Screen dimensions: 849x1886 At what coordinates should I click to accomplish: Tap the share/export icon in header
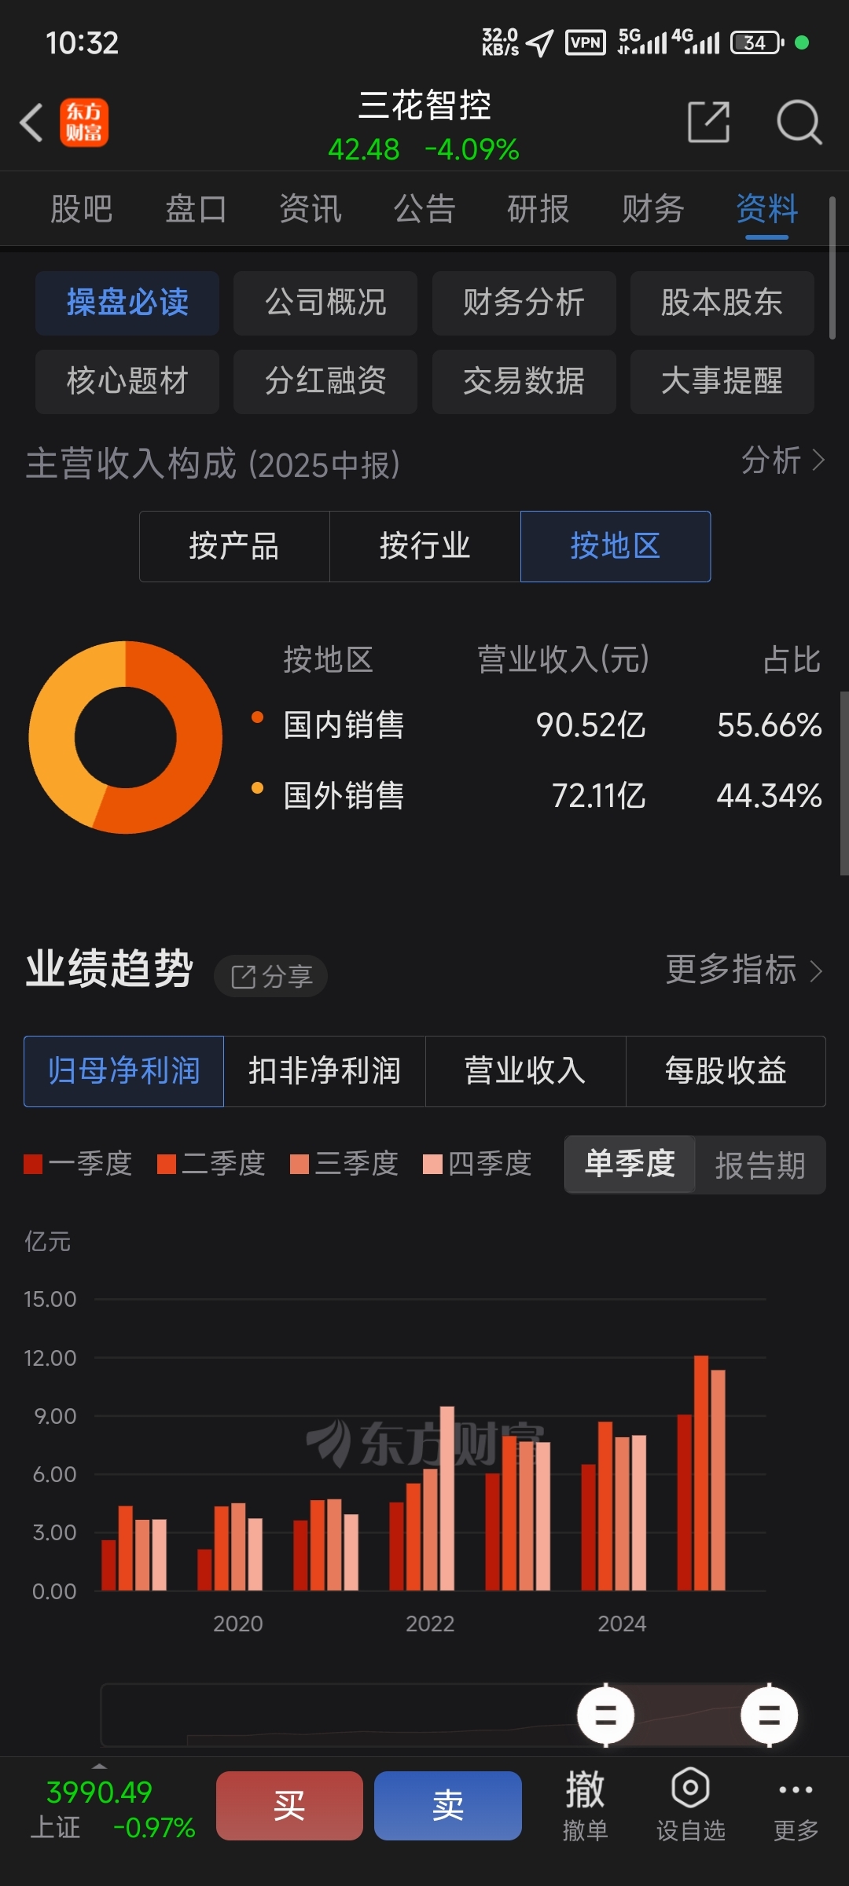708,122
